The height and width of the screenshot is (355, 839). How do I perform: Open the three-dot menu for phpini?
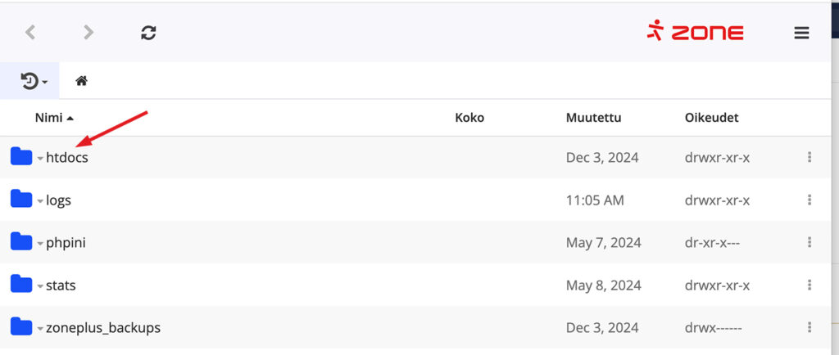tap(810, 242)
